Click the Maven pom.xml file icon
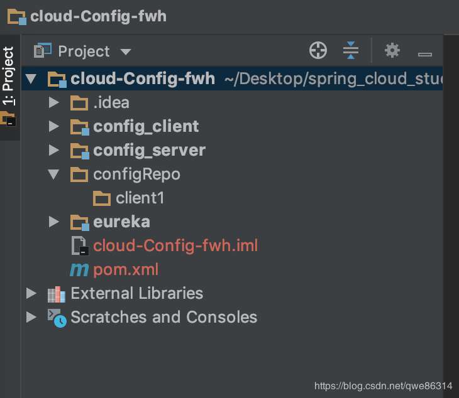459x398 pixels. click(x=80, y=270)
